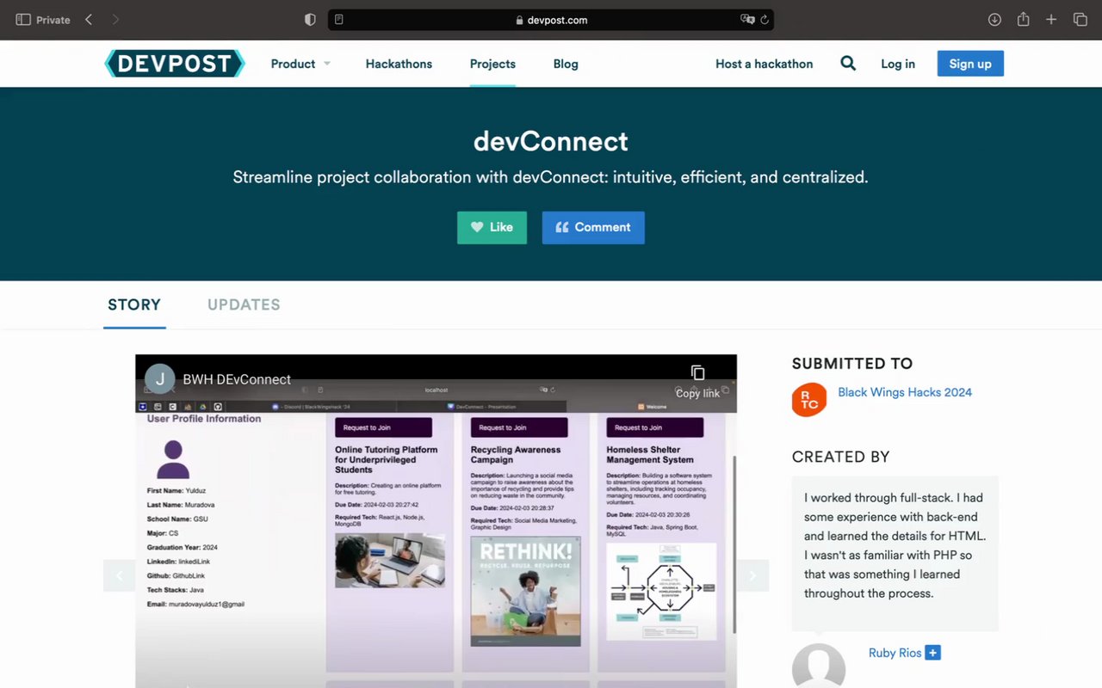The image size is (1102, 688).
Task: Click the Sign up button
Action: click(970, 64)
